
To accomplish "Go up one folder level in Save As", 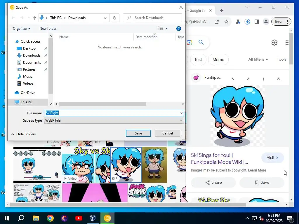I will pyautogui.click(x=34, y=18).
